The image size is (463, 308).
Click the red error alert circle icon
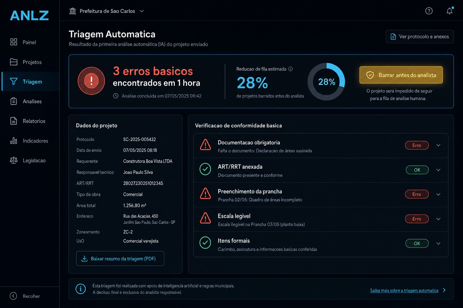[91, 81]
